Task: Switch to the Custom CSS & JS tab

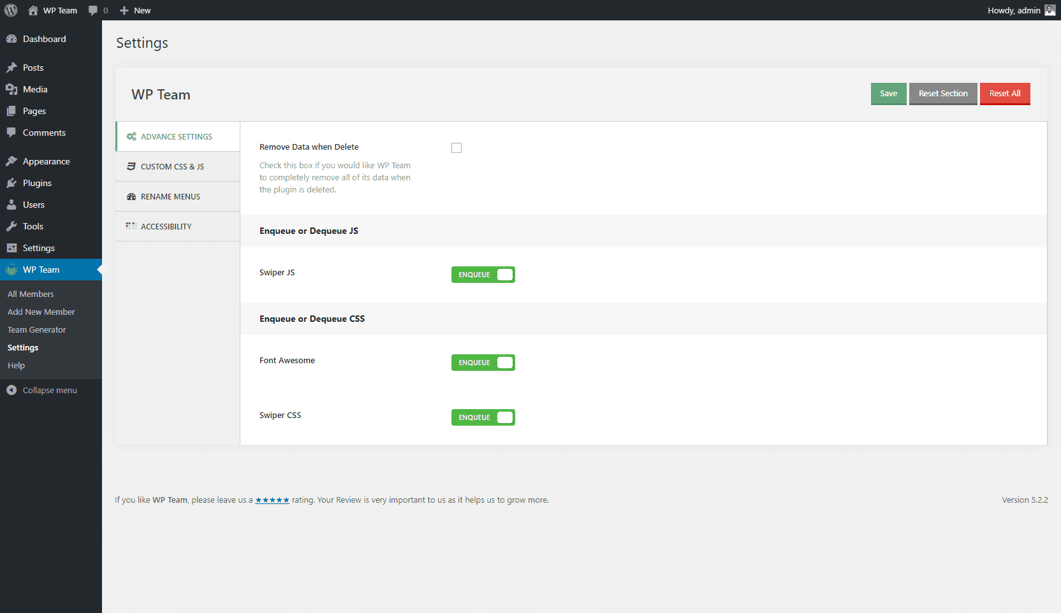Action: coord(172,166)
